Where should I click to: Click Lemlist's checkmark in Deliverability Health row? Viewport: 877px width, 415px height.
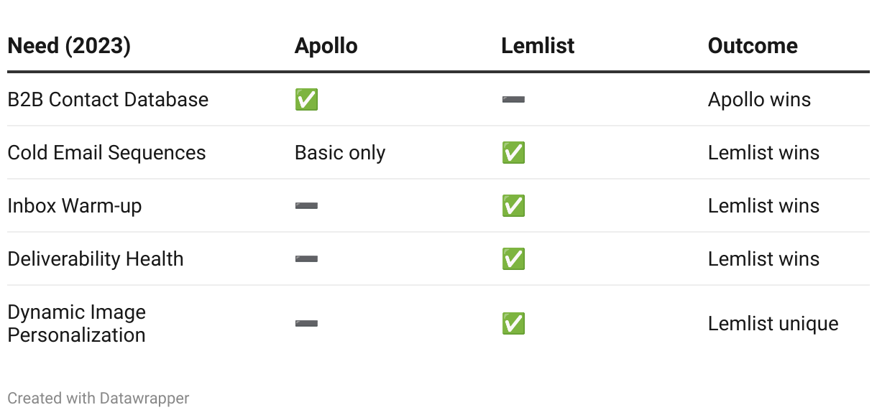pyautogui.click(x=513, y=259)
